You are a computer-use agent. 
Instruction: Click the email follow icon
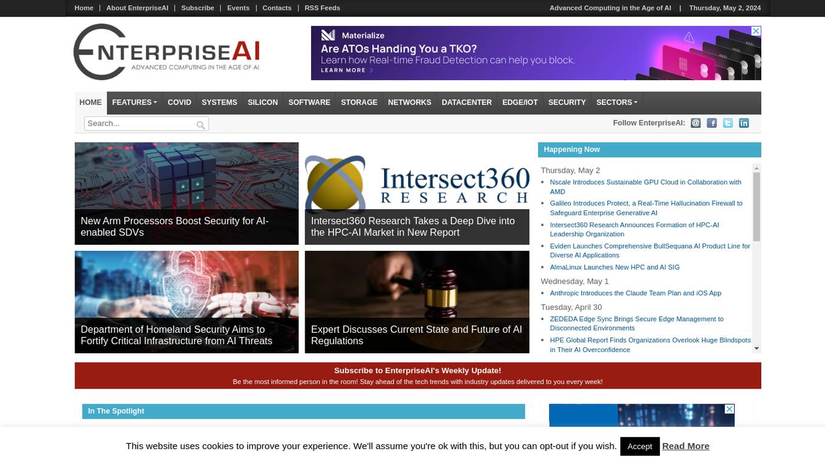[x=696, y=123]
